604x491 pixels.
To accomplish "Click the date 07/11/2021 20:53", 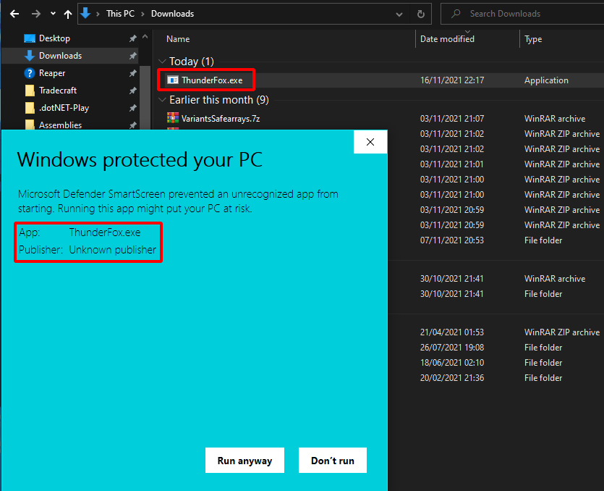I will point(452,240).
